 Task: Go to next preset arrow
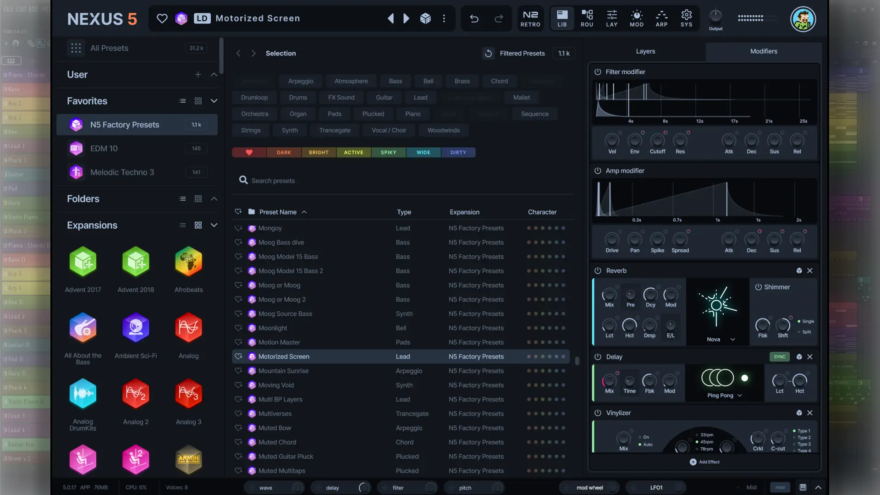[406, 18]
